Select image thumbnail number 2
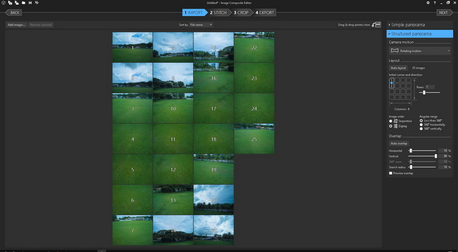 (133, 78)
